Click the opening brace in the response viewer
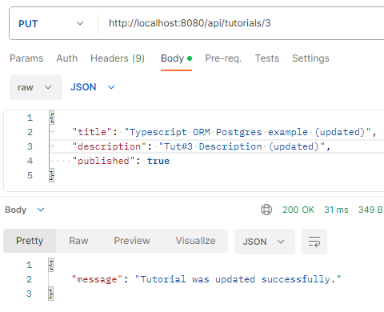The height and width of the screenshot is (312, 384). [x=51, y=265]
